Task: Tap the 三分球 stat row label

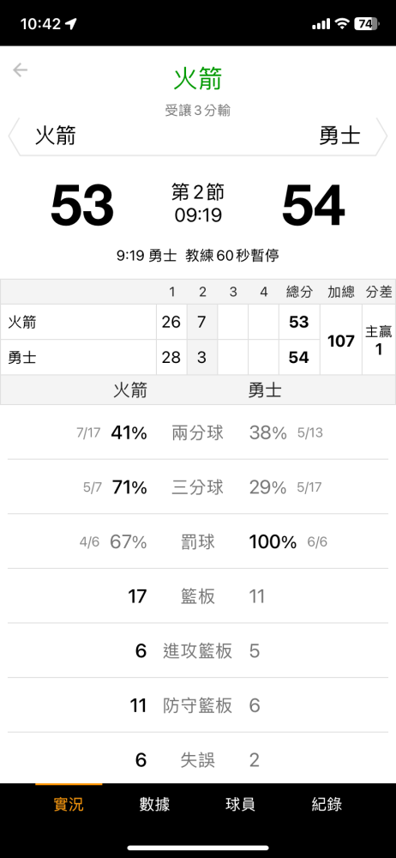Action: pyautogui.click(x=197, y=487)
